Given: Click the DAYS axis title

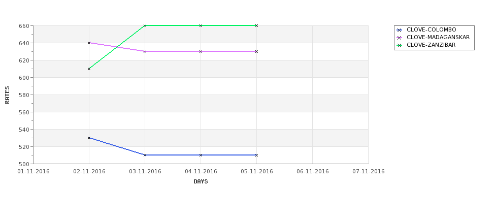Looking at the screenshot, I should tap(201, 182).
